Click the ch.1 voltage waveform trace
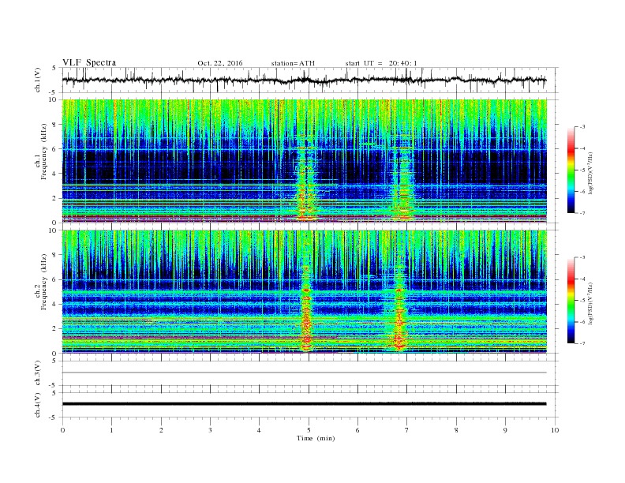The width and height of the screenshot is (625, 483). (304, 80)
